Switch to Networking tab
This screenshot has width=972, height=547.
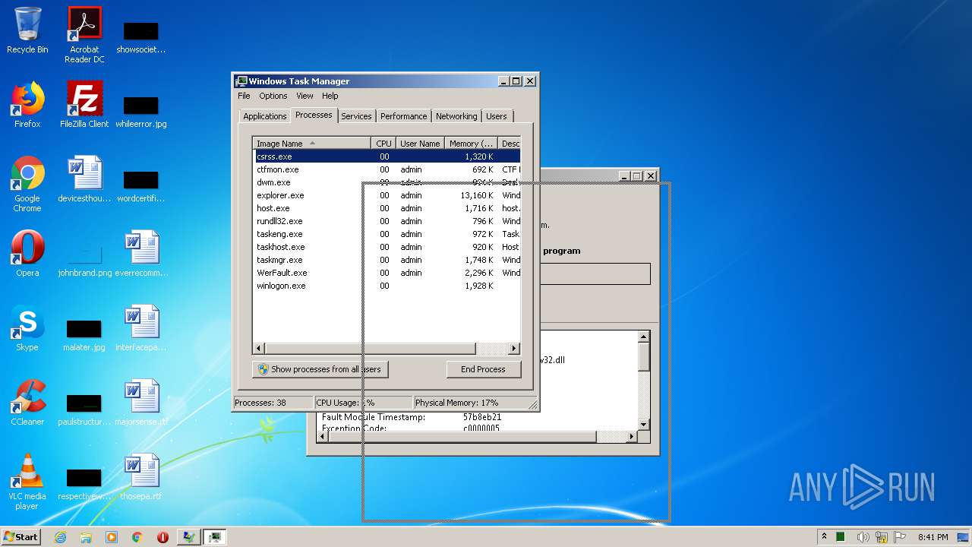(x=456, y=116)
